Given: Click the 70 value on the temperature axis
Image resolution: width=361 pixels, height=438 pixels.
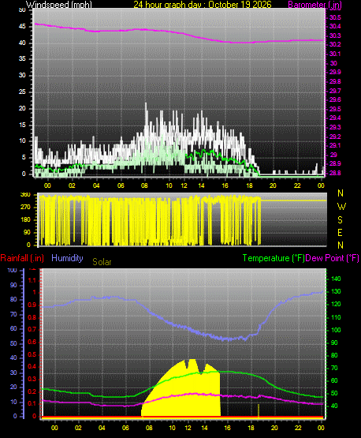Looking at the screenshot, I should click(334, 369).
